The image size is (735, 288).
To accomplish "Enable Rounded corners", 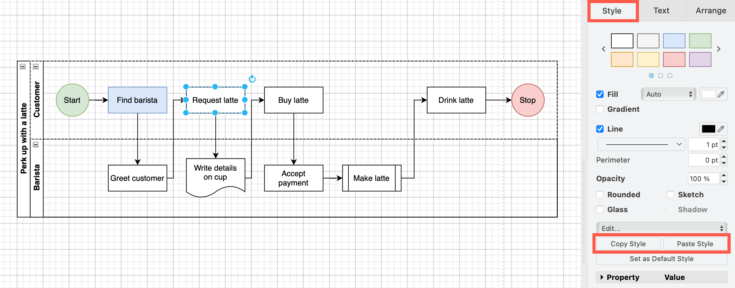I will pos(600,194).
